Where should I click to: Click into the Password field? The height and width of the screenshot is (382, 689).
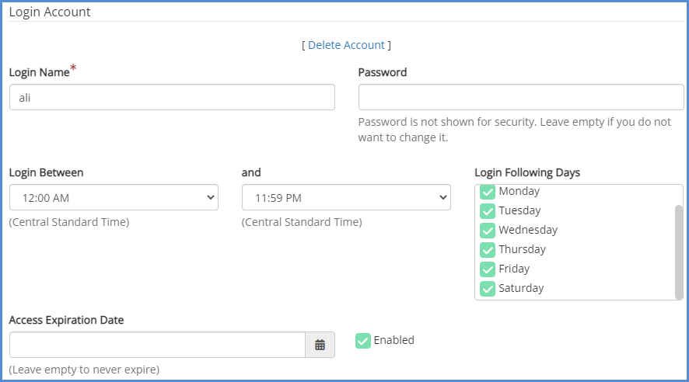521,97
